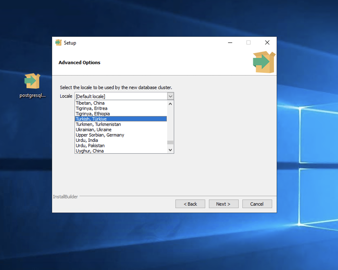Click scroll down arrow in locale list
The image size is (338, 270).
170,150
